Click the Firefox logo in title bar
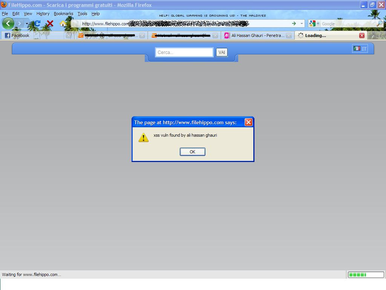 tap(4, 5)
